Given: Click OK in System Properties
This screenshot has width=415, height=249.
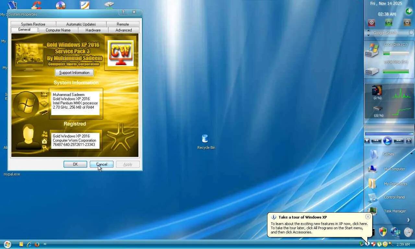Looking at the screenshot, I should [75, 164].
